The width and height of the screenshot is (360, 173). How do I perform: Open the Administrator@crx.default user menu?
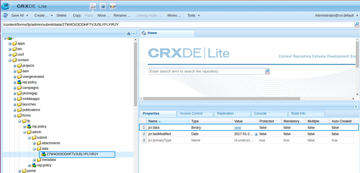pyautogui.click(x=336, y=16)
